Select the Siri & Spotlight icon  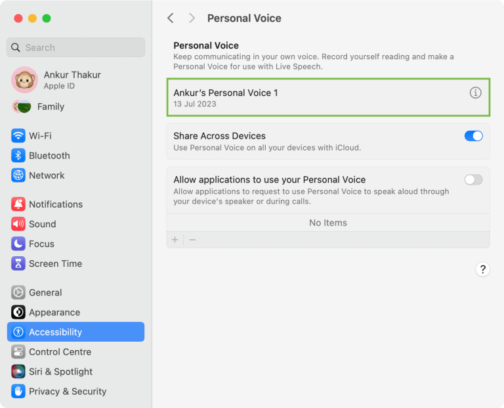point(18,372)
